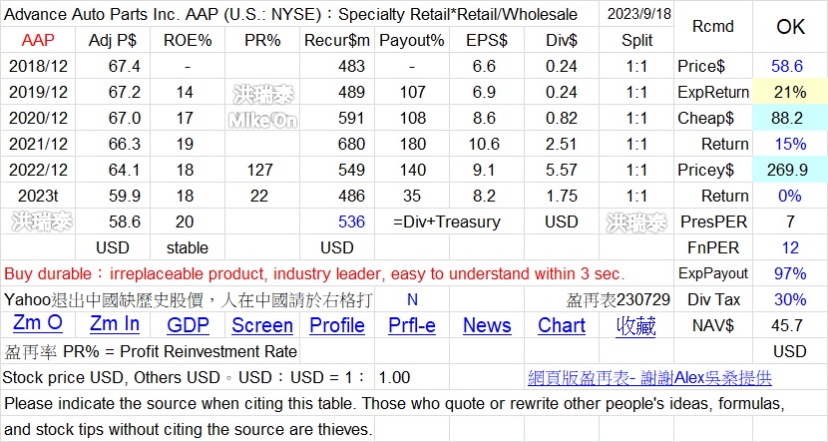Screen dimensions: 828x442
Task: Select the 2022/12 row label
Action: (38, 170)
